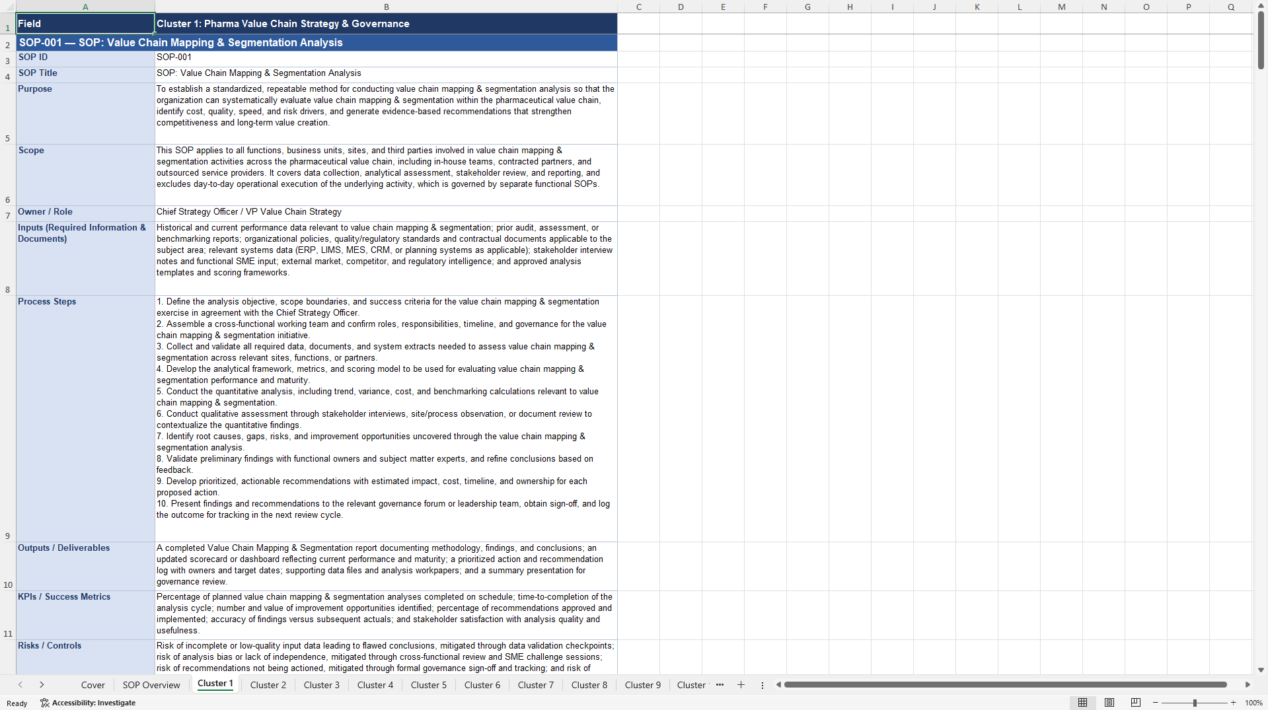Select row 9 header
1268x710 pixels.
coord(8,419)
